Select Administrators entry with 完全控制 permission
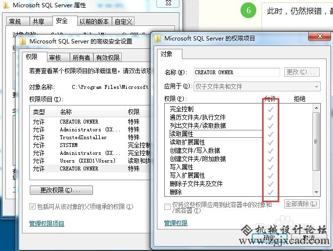Image resolution: width=333 pixels, height=251 pixels. pos(90,153)
